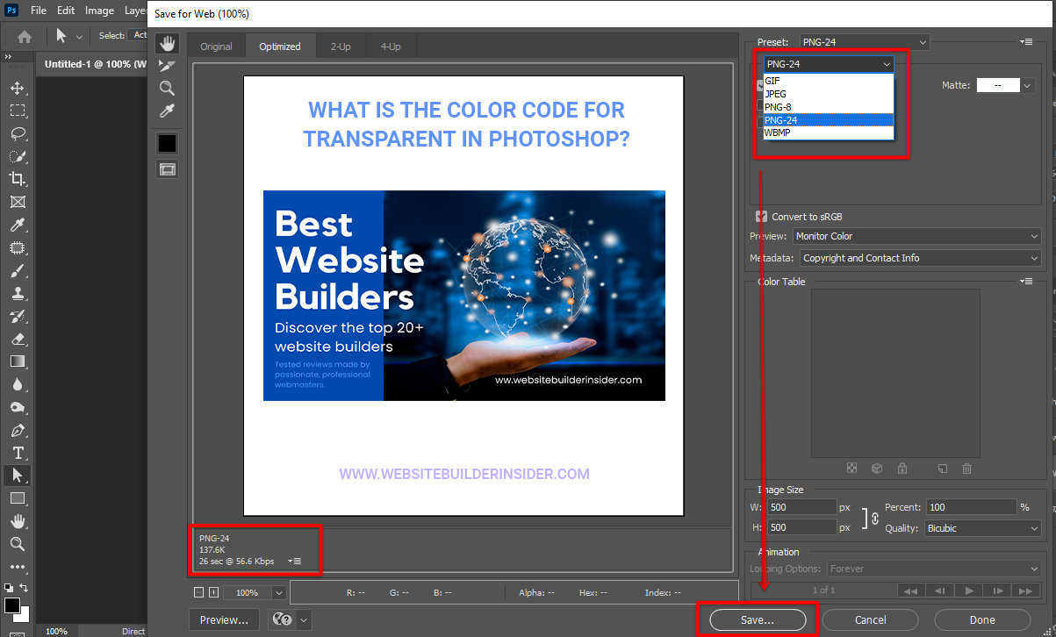Viewport: 1056px width, 637px height.
Task: Open the Preset dropdown
Action: coord(864,42)
